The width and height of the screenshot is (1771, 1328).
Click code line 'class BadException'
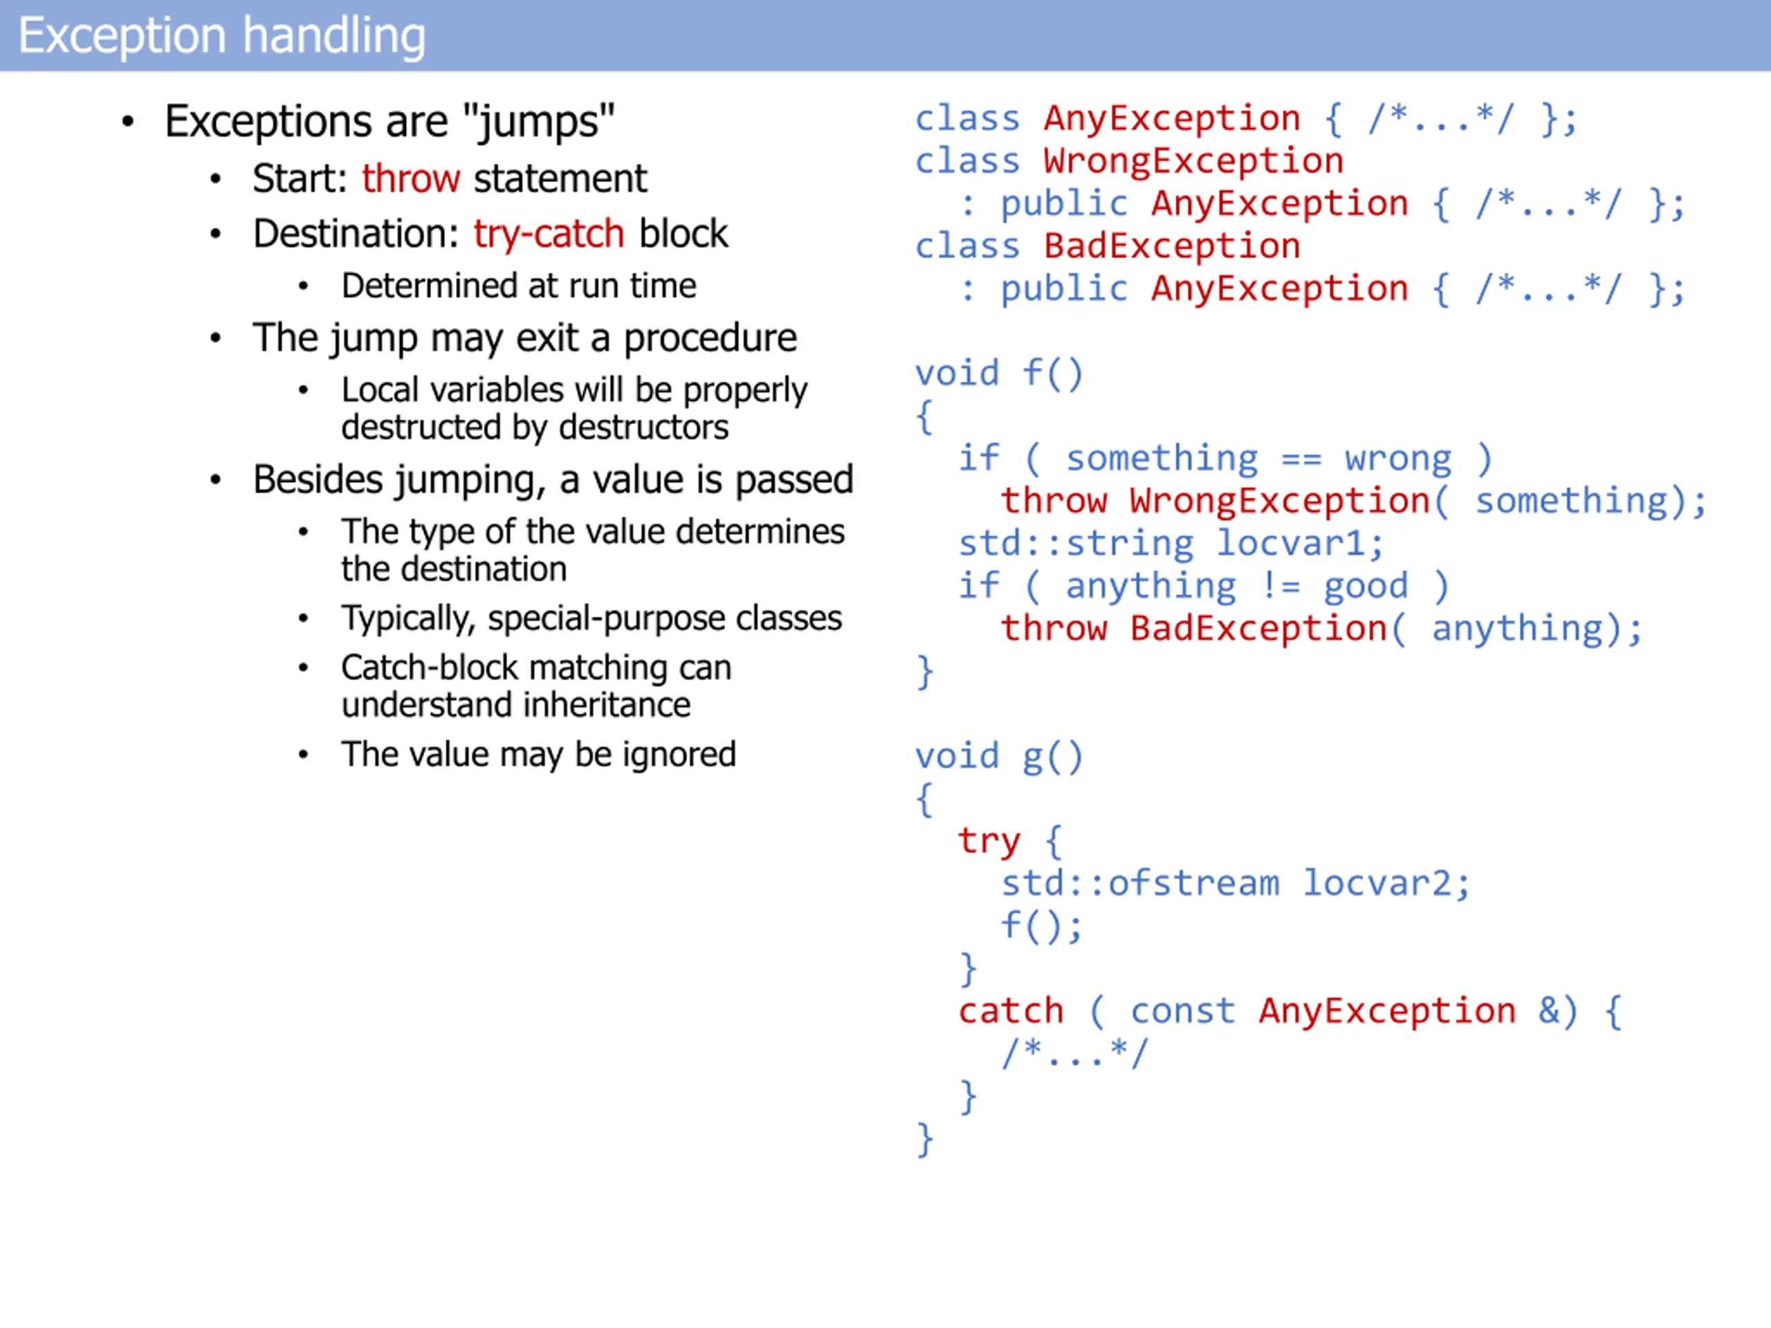(1108, 246)
